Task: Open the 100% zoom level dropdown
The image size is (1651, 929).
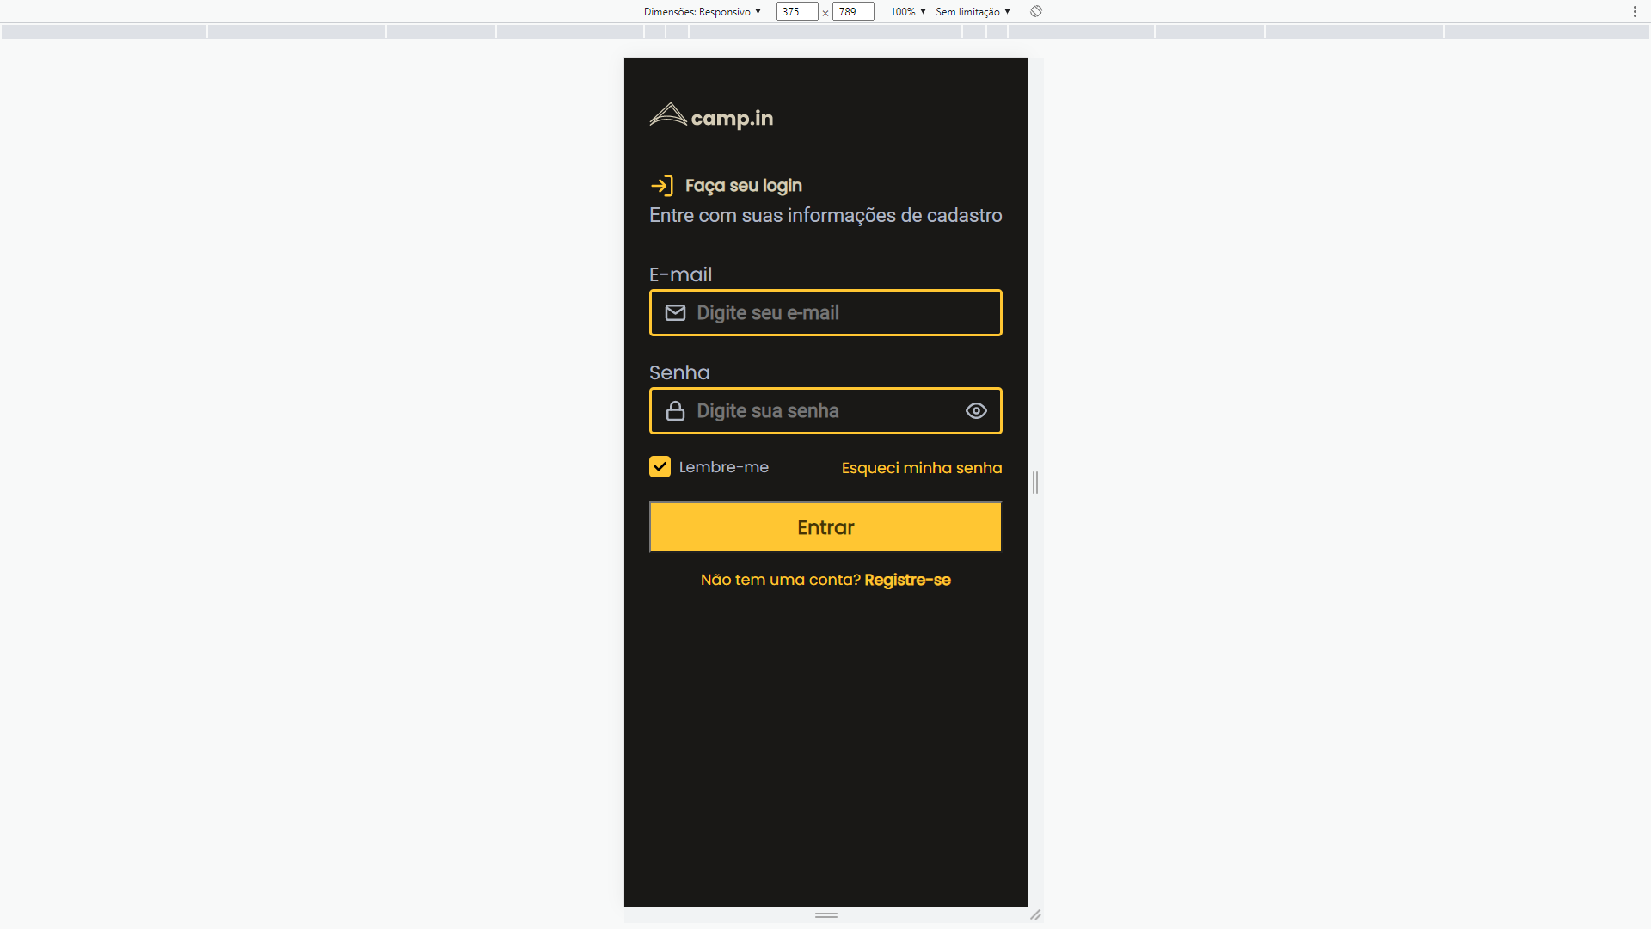Action: [906, 11]
